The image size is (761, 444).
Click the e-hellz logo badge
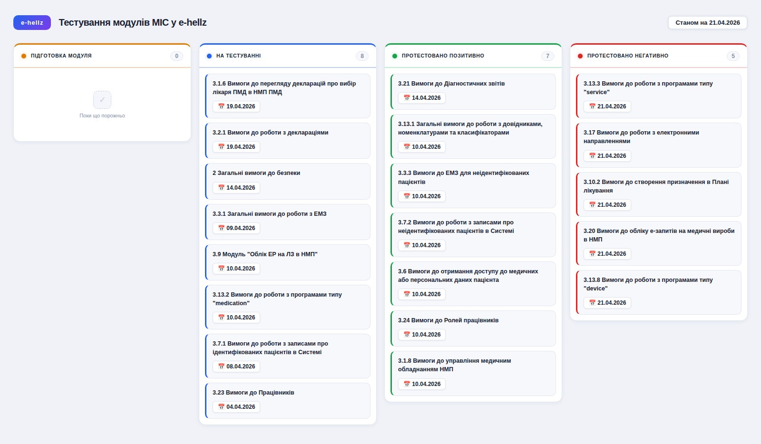click(32, 23)
